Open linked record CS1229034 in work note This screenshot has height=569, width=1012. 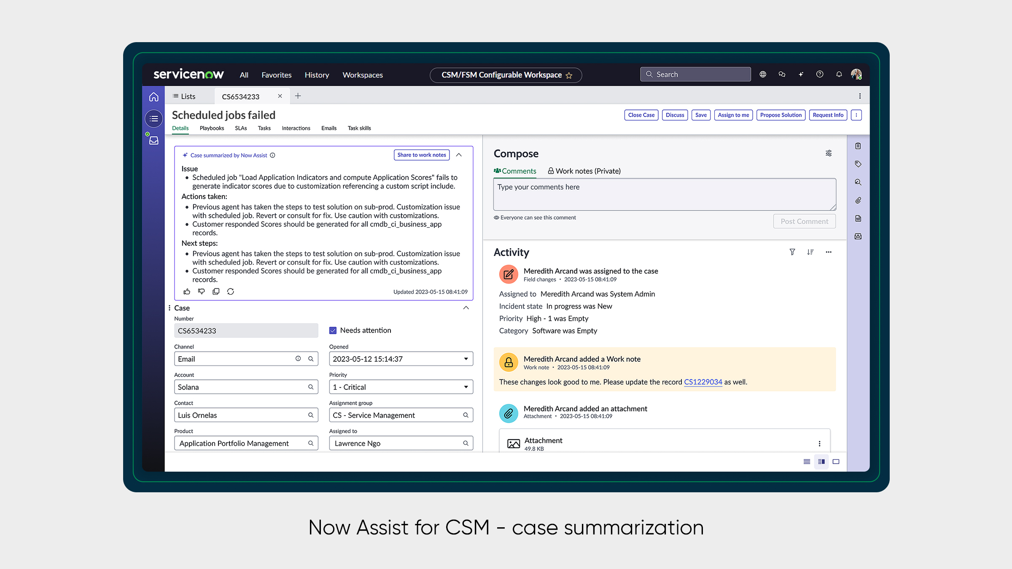pyautogui.click(x=703, y=382)
